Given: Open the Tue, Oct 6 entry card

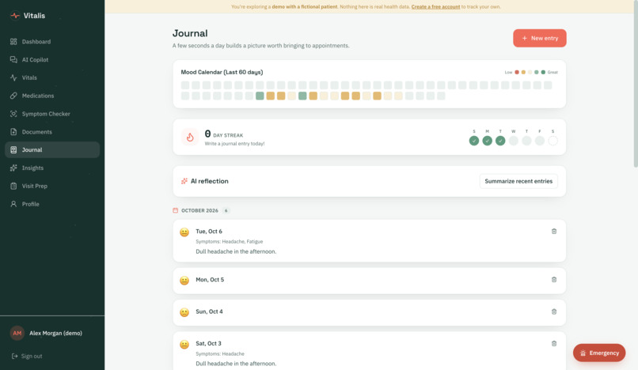Looking at the screenshot, I should pos(369,240).
